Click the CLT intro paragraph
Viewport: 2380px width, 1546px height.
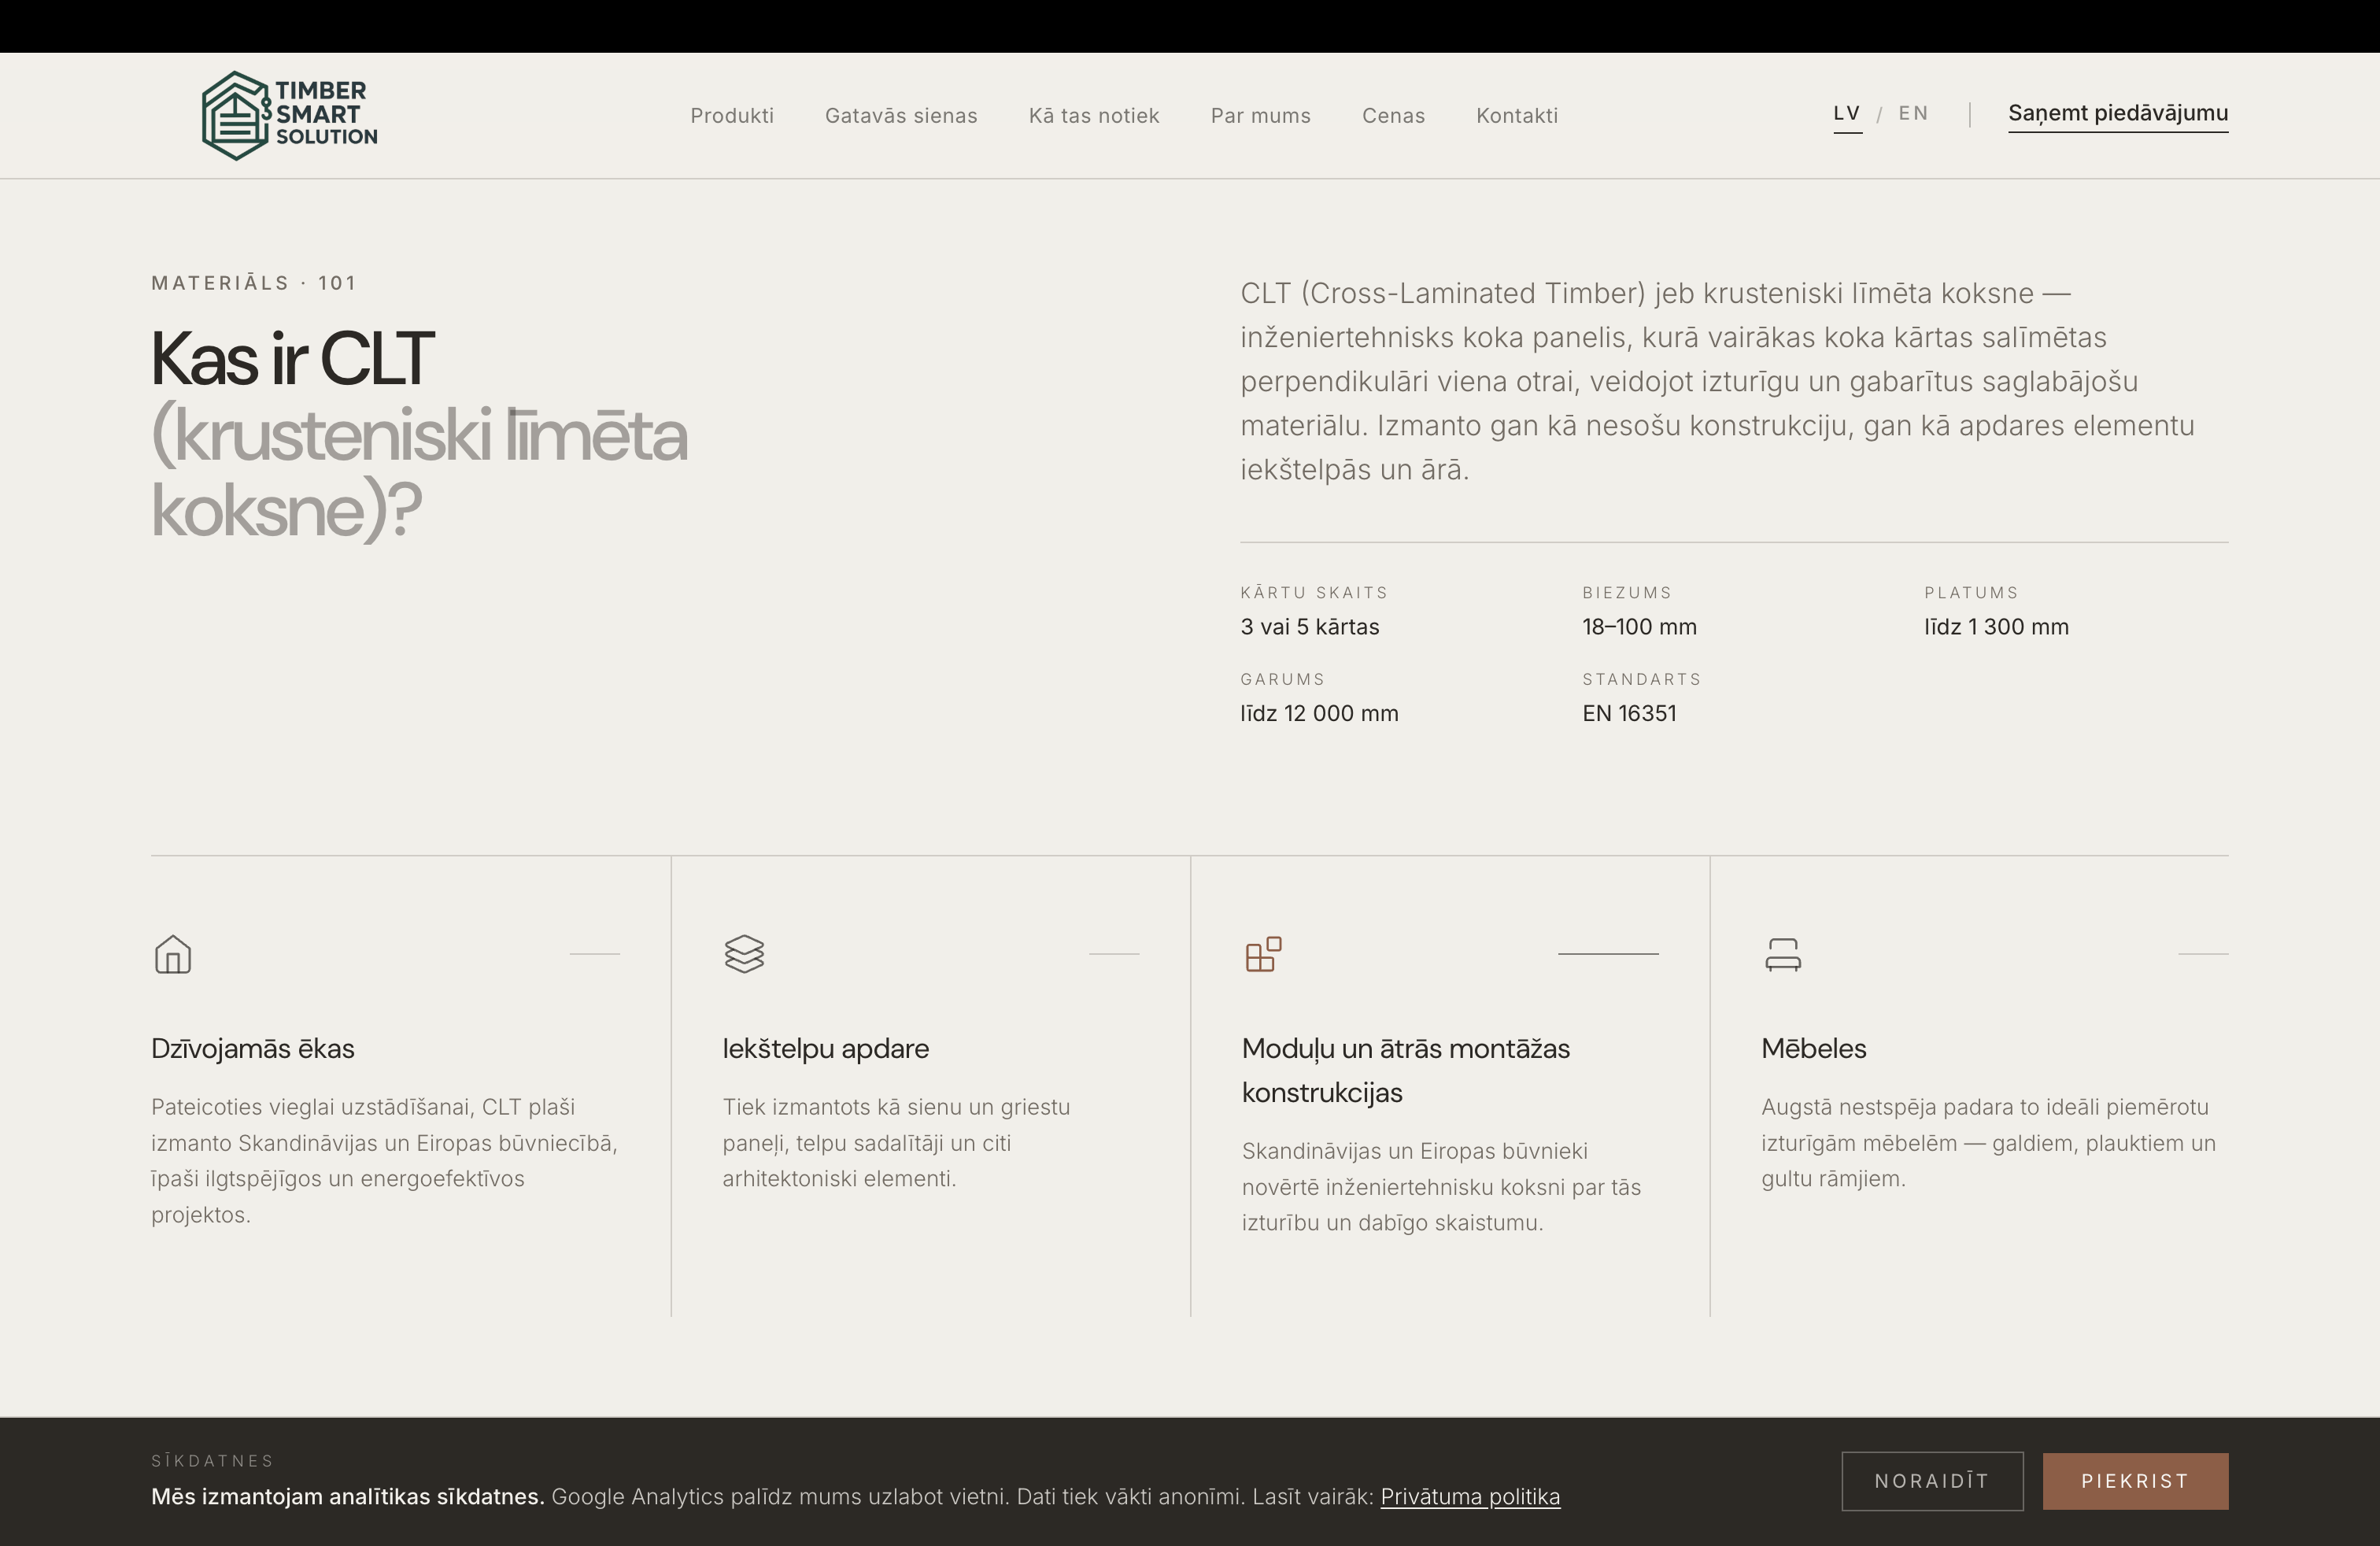coord(1717,381)
